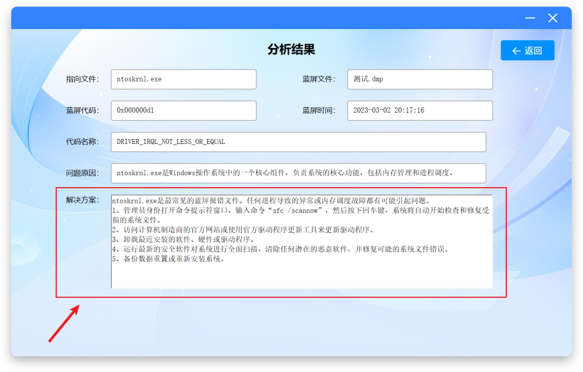
Task: Click the 问题原因 description field
Action: [298, 173]
